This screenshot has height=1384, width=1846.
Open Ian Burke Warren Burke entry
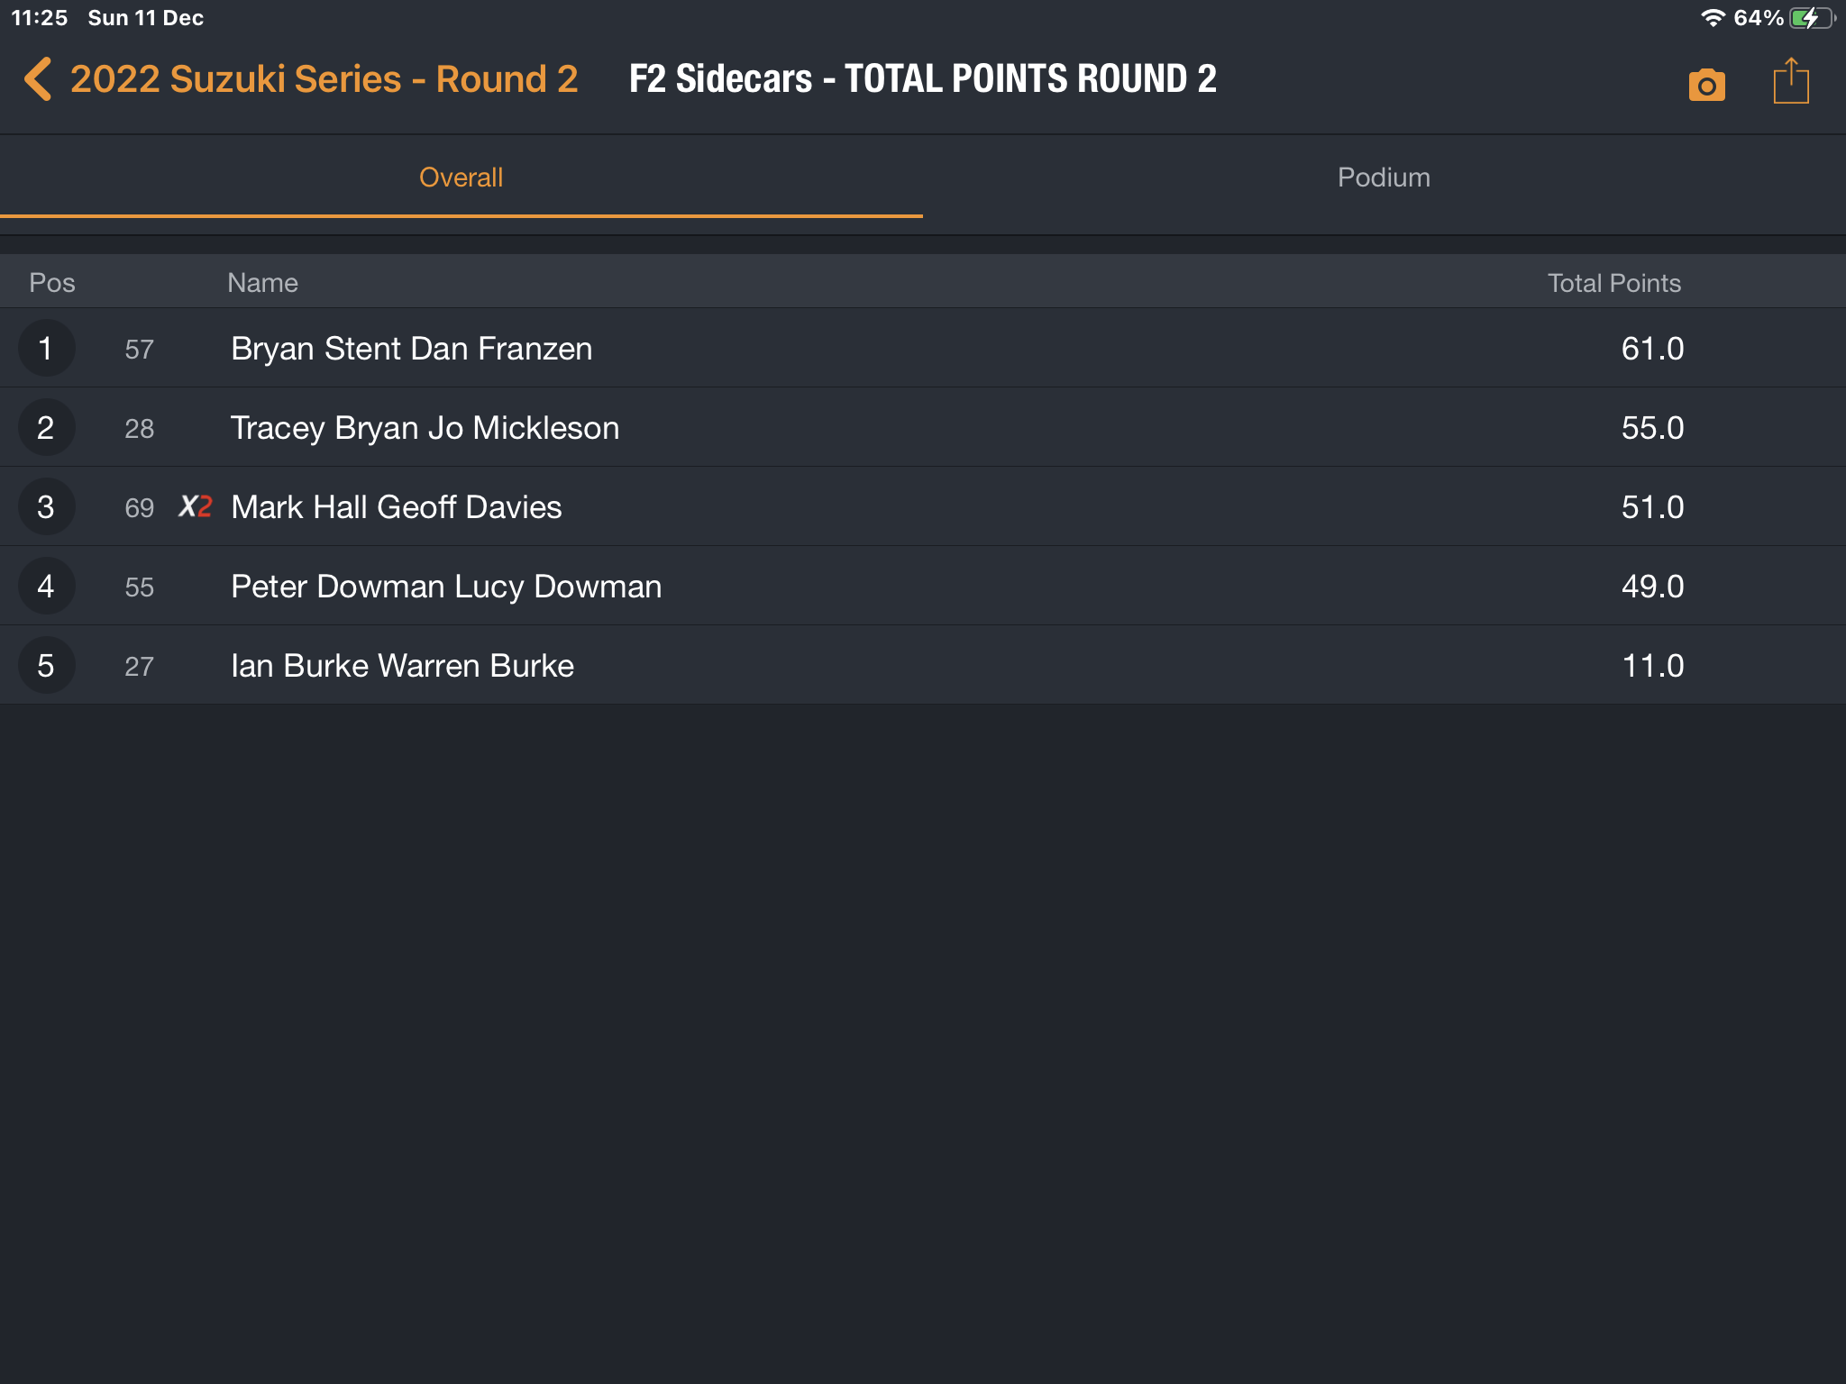pyautogui.click(x=923, y=666)
